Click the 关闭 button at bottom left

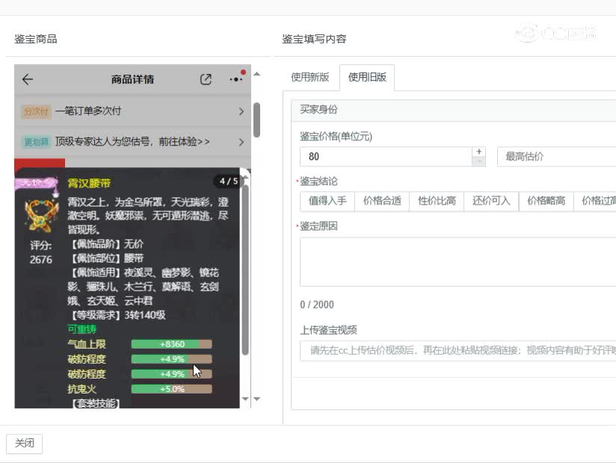25,443
